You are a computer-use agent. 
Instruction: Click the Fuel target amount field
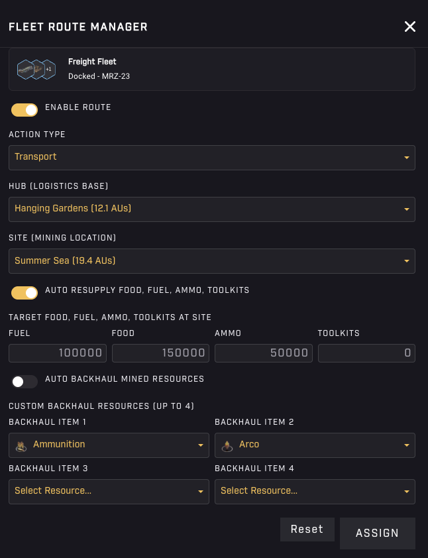click(57, 353)
